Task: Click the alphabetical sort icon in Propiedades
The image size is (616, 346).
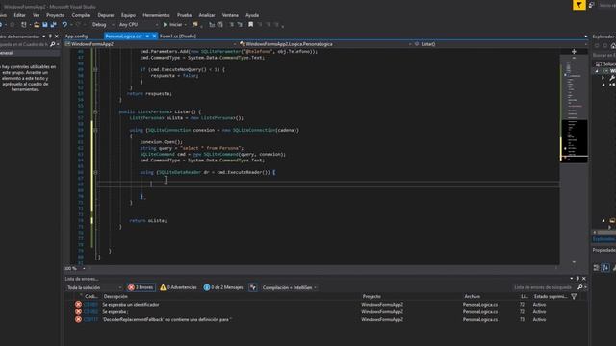Action: tap(605, 268)
